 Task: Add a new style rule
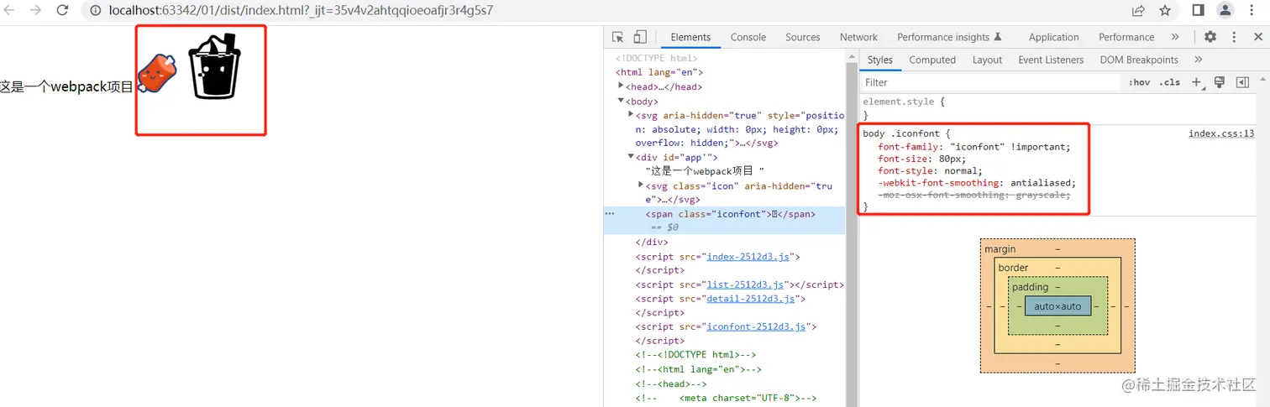[1198, 82]
